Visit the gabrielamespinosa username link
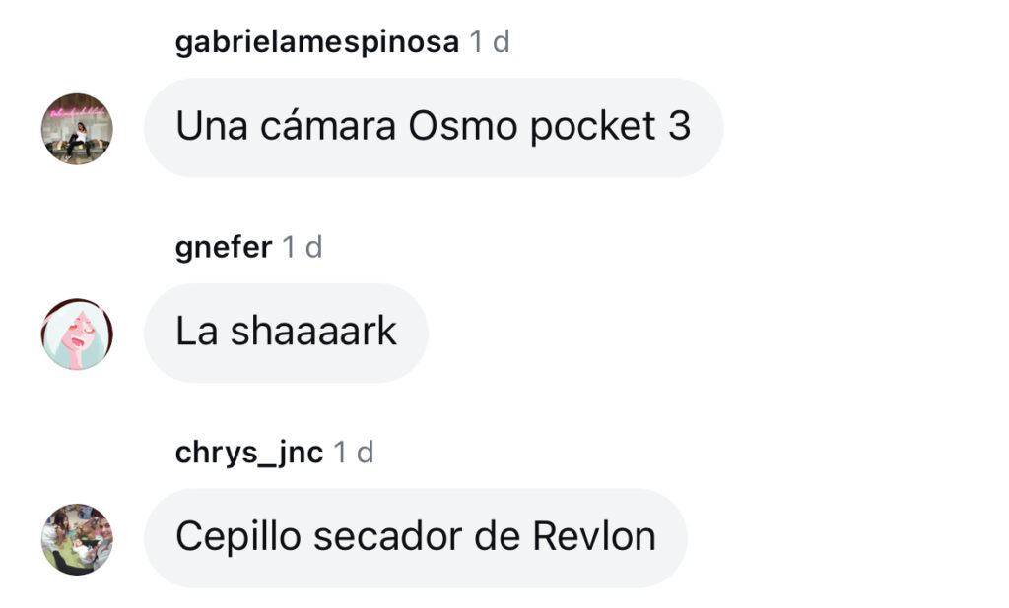The width and height of the screenshot is (1009, 608). pyautogui.click(x=317, y=43)
